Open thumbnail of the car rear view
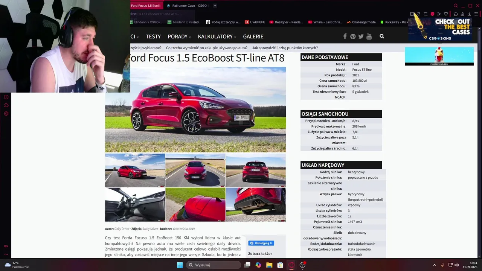 pos(256,170)
